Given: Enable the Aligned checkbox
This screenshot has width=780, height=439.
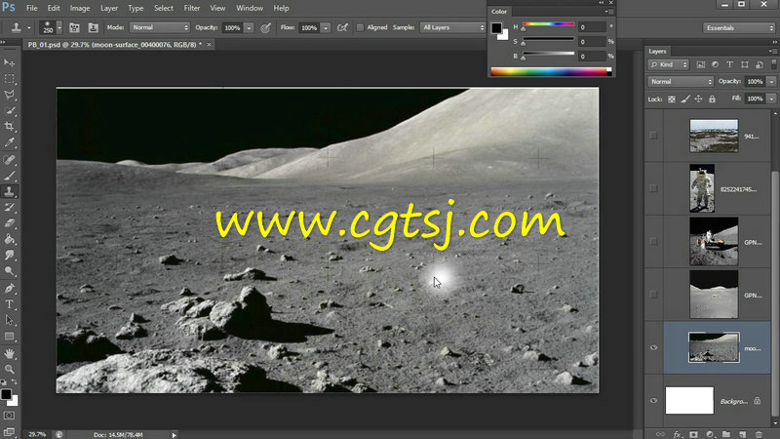Looking at the screenshot, I should point(360,28).
